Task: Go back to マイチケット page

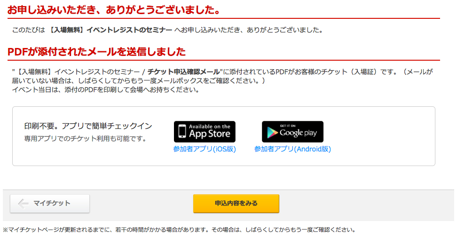Action: click(50, 204)
